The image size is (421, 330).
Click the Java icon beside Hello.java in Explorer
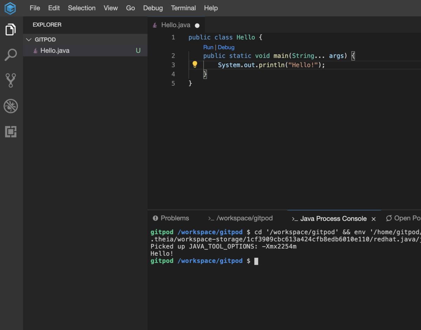35,51
